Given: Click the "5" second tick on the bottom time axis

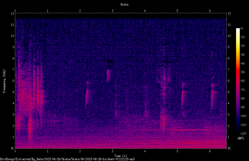Looking at the screenshot, I should click(x=177, y=151).
